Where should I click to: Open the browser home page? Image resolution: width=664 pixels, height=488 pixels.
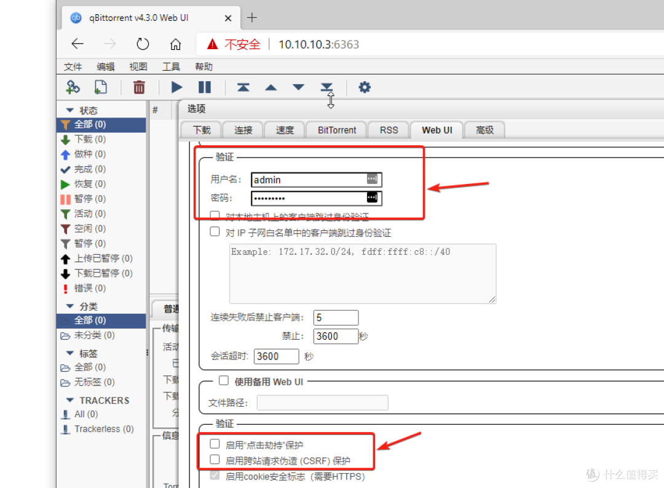[175, 44]
